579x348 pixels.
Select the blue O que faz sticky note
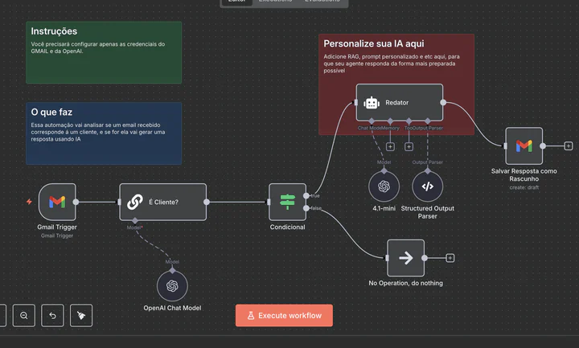[x=104, y=133]
